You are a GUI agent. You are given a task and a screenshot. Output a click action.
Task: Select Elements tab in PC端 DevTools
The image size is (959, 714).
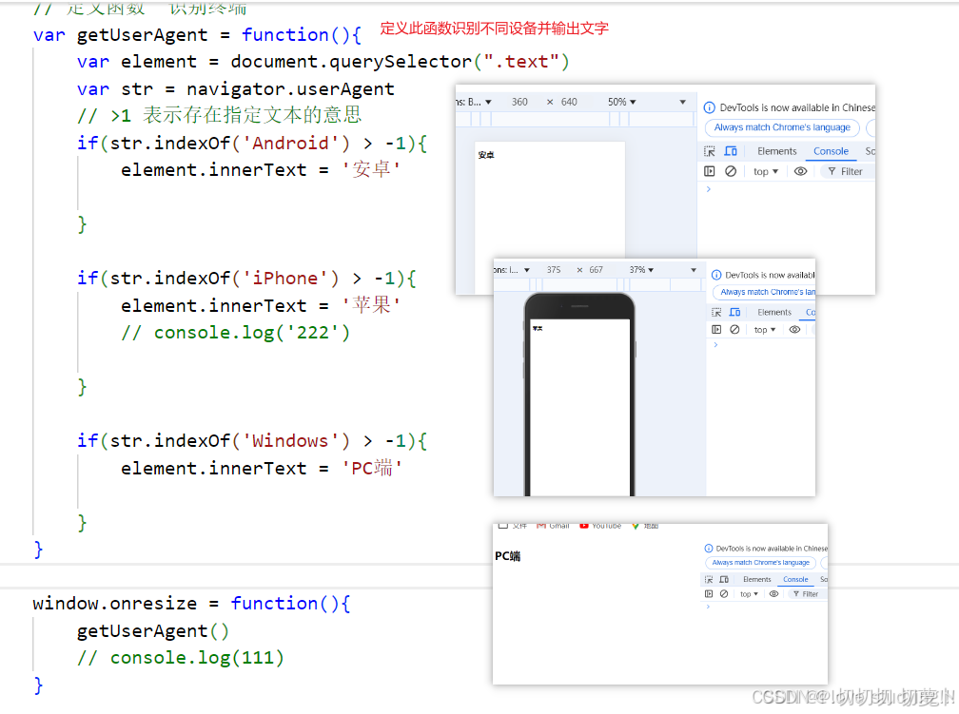[757, 580]
